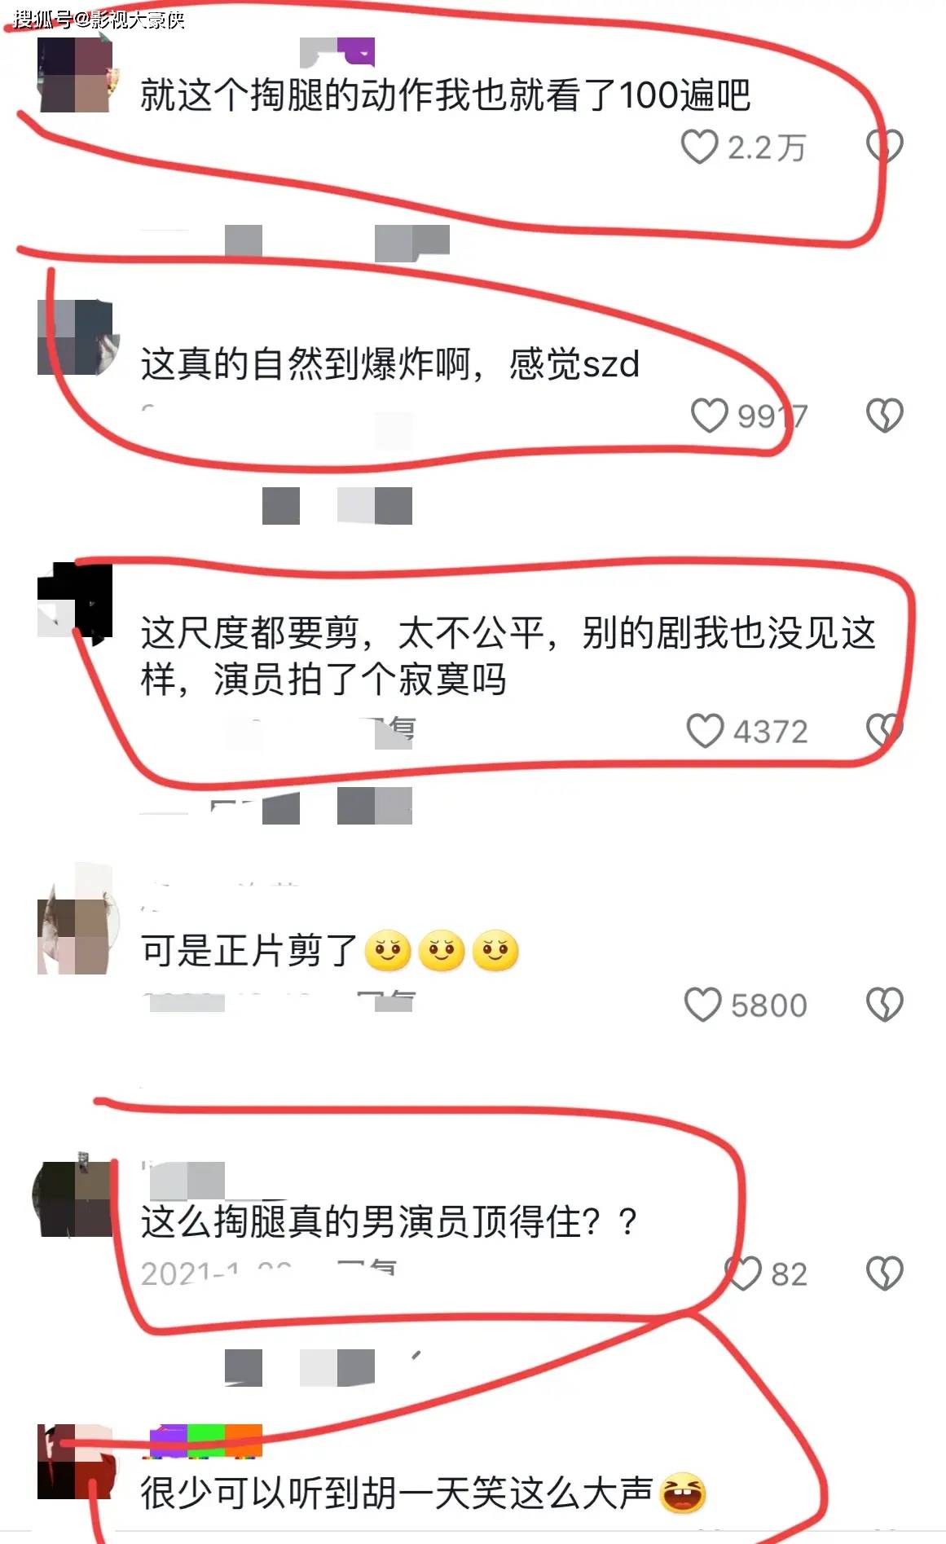Dislike the 演员拍了个寂寞吗 comment

coord(884,731)
